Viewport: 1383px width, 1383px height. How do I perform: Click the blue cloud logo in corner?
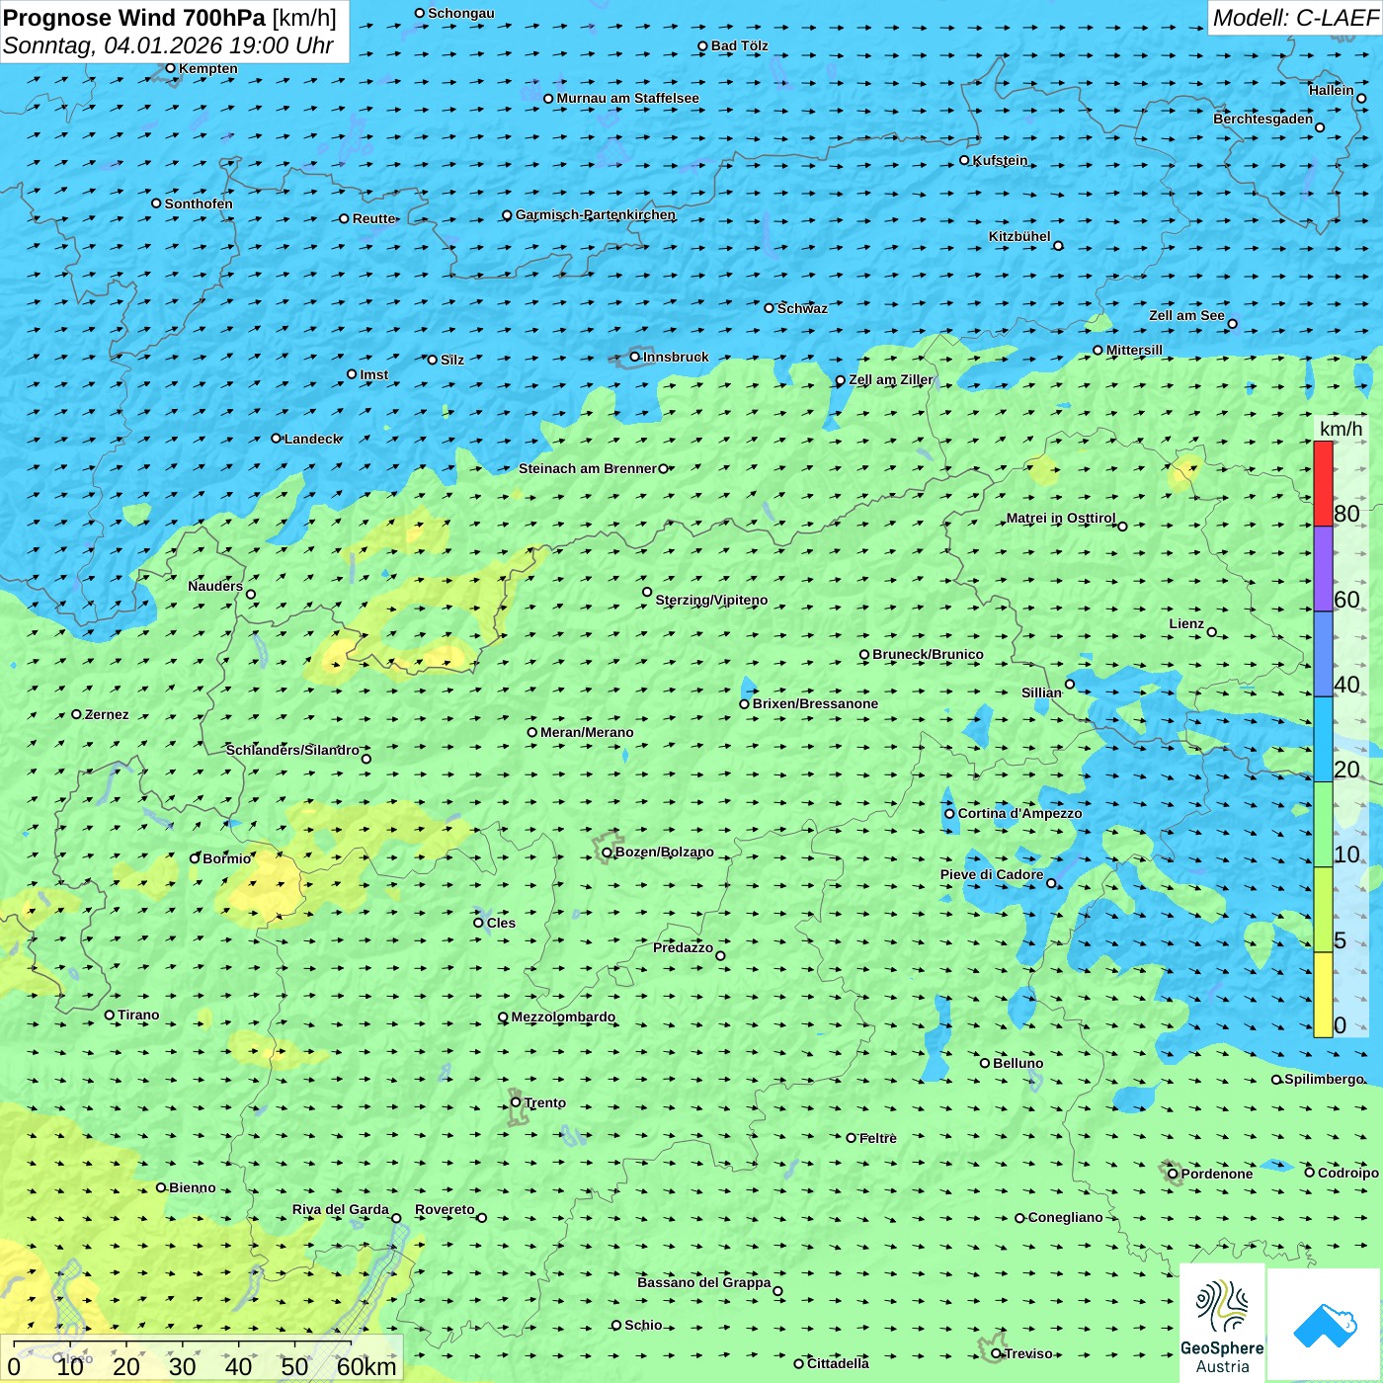[1324, 1325]
